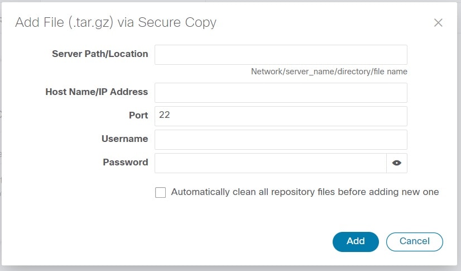Screen dimensions: 461x271
Task: Click the 'Automatically clean all repository files' label text
Action: click(x=305, y=192)
